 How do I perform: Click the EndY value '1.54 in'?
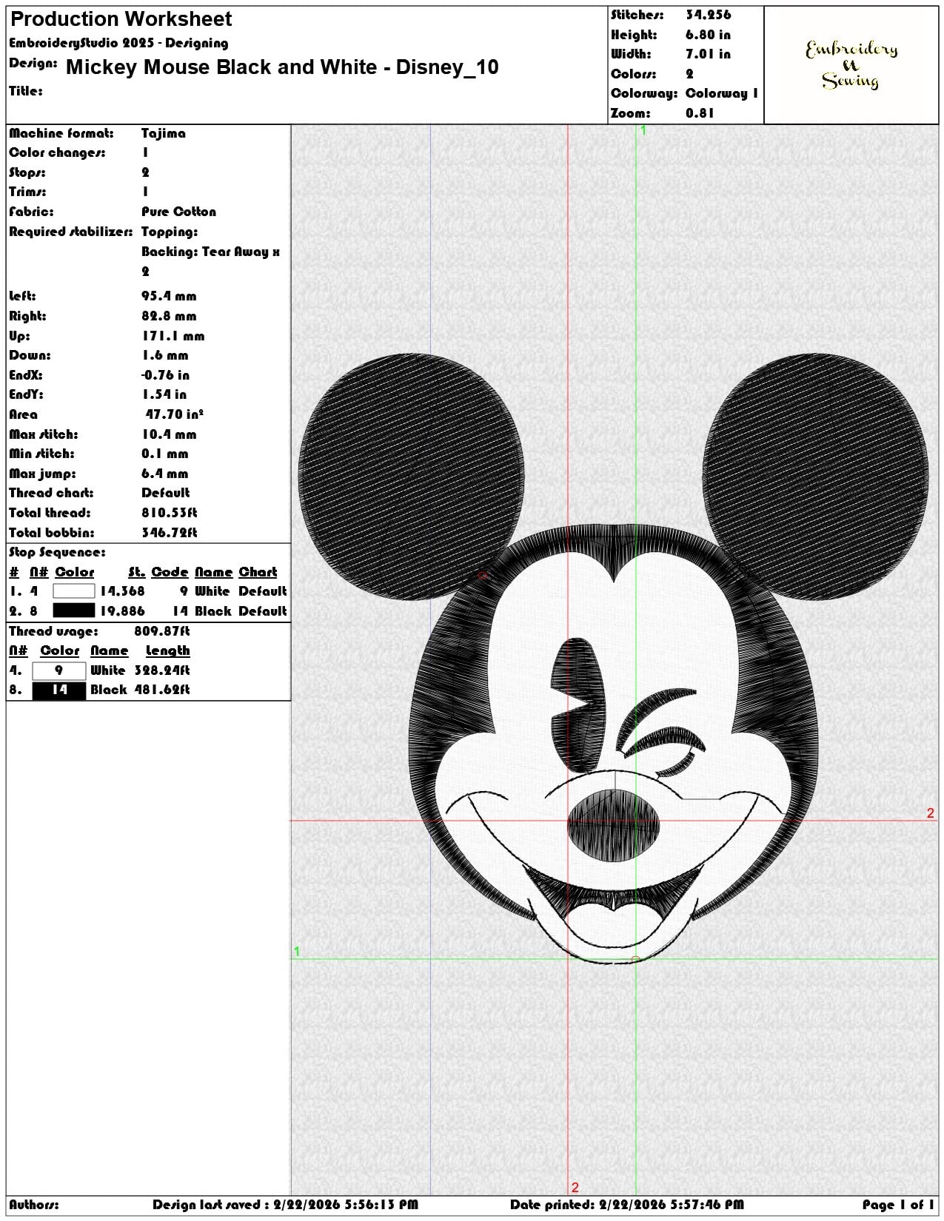click(x=164, y=394)
